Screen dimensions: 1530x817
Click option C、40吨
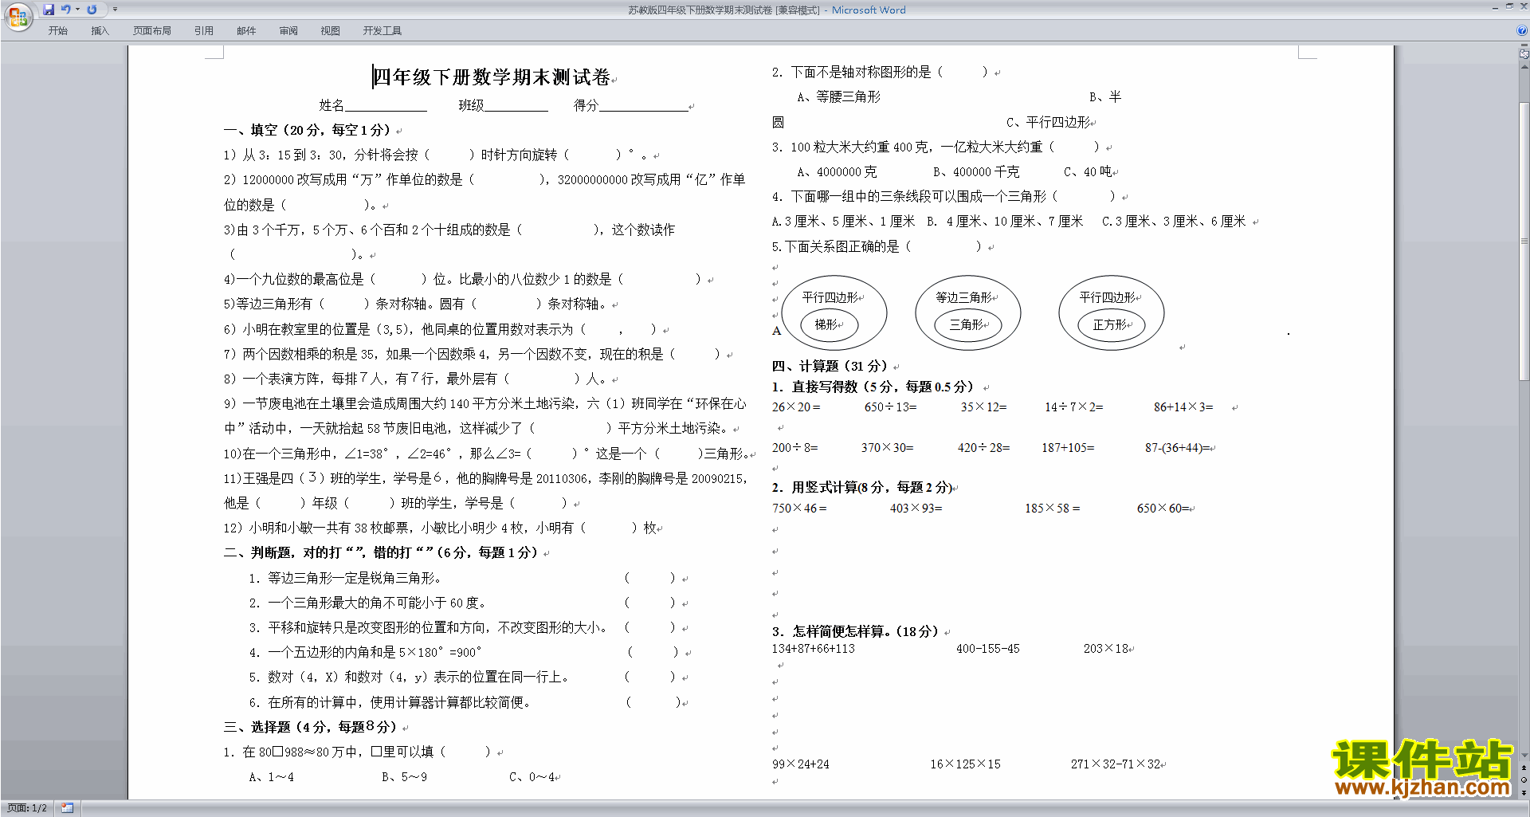pos(1089,172)
